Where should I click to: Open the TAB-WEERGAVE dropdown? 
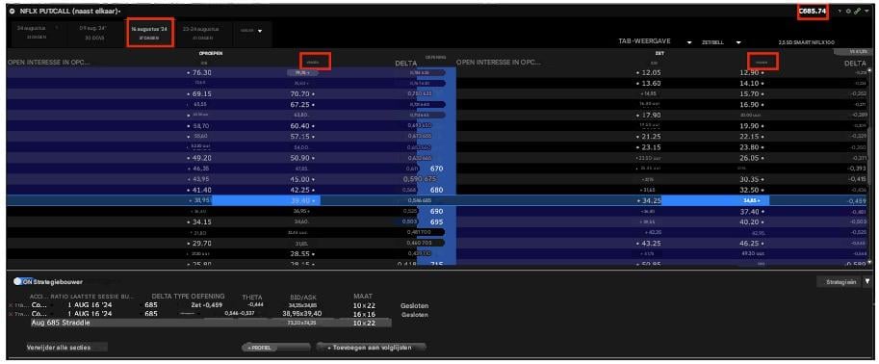[x=689, y=42]
